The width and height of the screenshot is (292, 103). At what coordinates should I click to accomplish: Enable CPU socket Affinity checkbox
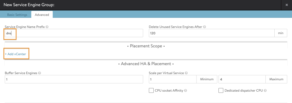pos(151,91)
